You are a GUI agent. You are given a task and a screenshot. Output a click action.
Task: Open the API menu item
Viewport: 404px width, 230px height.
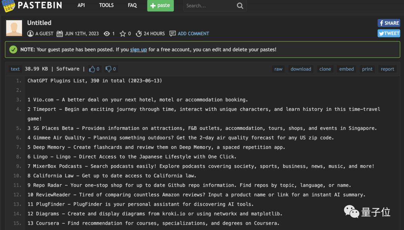81,6
